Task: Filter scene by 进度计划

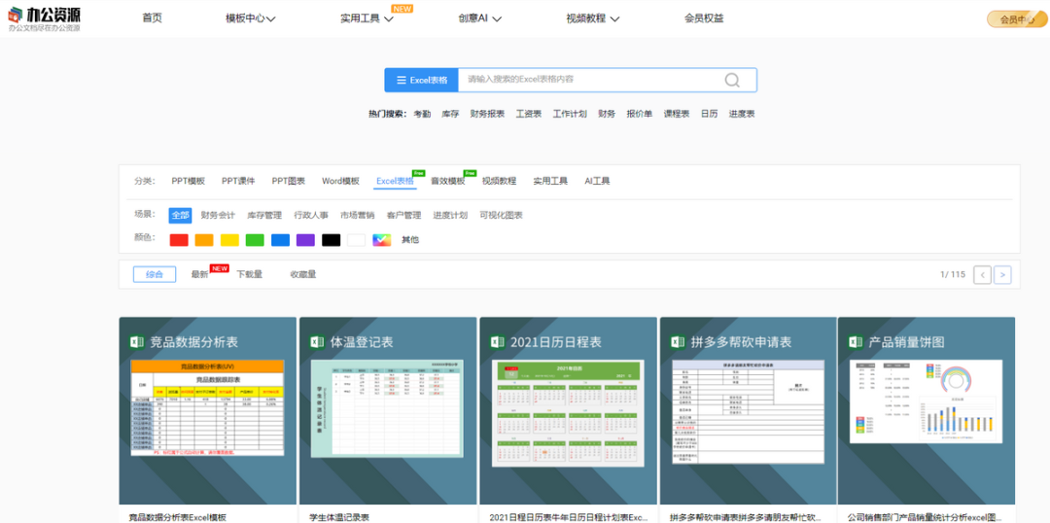Action: 451,216
